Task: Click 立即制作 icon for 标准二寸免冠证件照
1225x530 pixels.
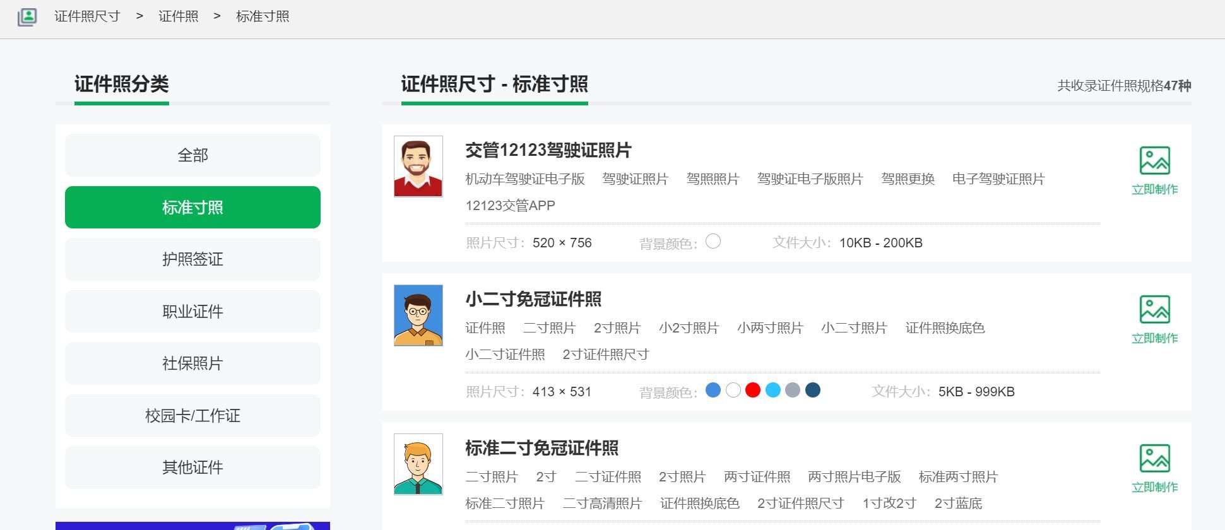Action: point(1154,459)
